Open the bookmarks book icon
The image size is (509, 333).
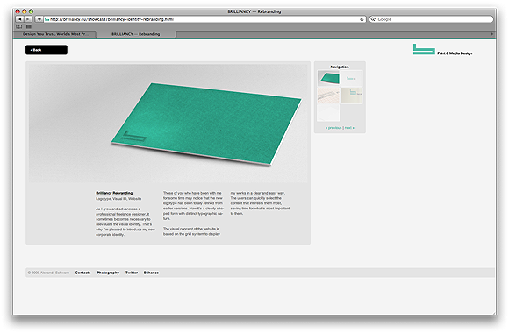(19, 26)
